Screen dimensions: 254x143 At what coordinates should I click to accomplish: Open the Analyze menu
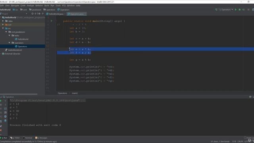pos(30,6)
